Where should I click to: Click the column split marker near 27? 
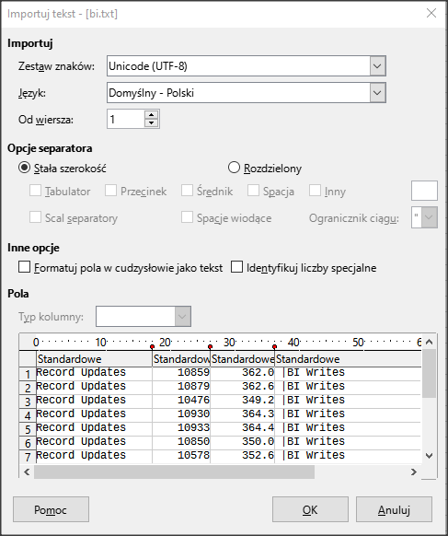pos(211,346)
